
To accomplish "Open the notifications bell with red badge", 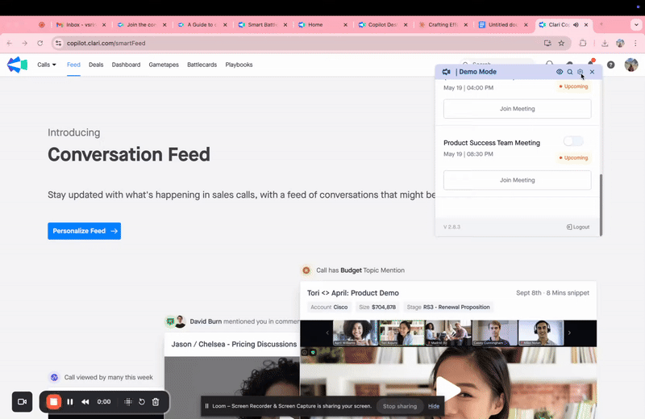I will pos(590,63).
